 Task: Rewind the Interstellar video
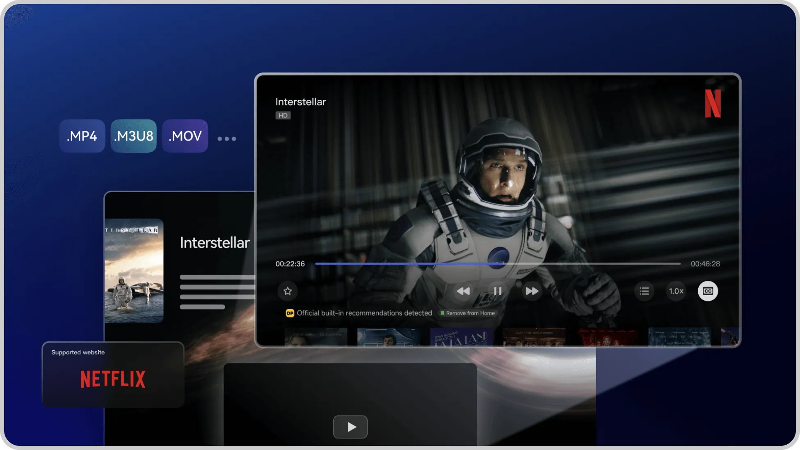[463, 291]
